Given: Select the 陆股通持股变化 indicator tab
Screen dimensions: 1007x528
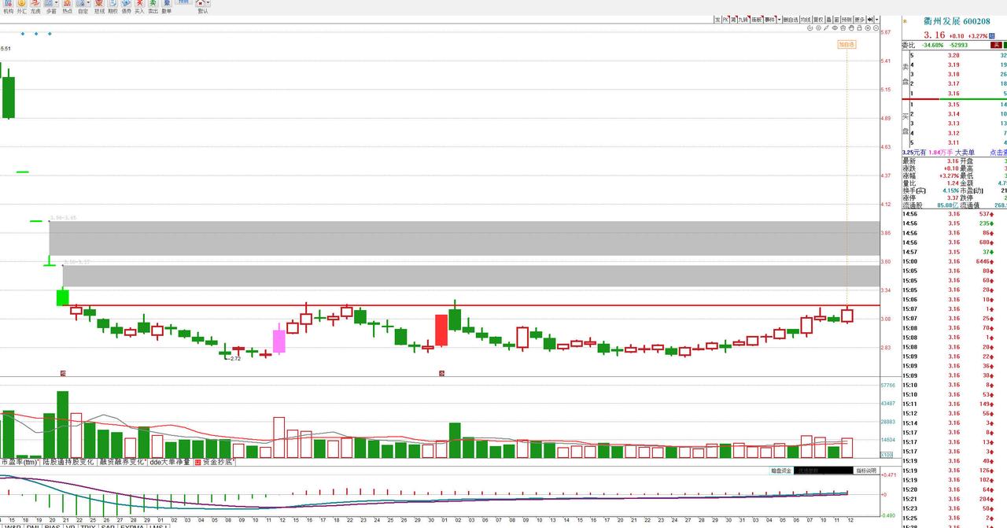Looking at the screenshot, I should coord(68,462).
